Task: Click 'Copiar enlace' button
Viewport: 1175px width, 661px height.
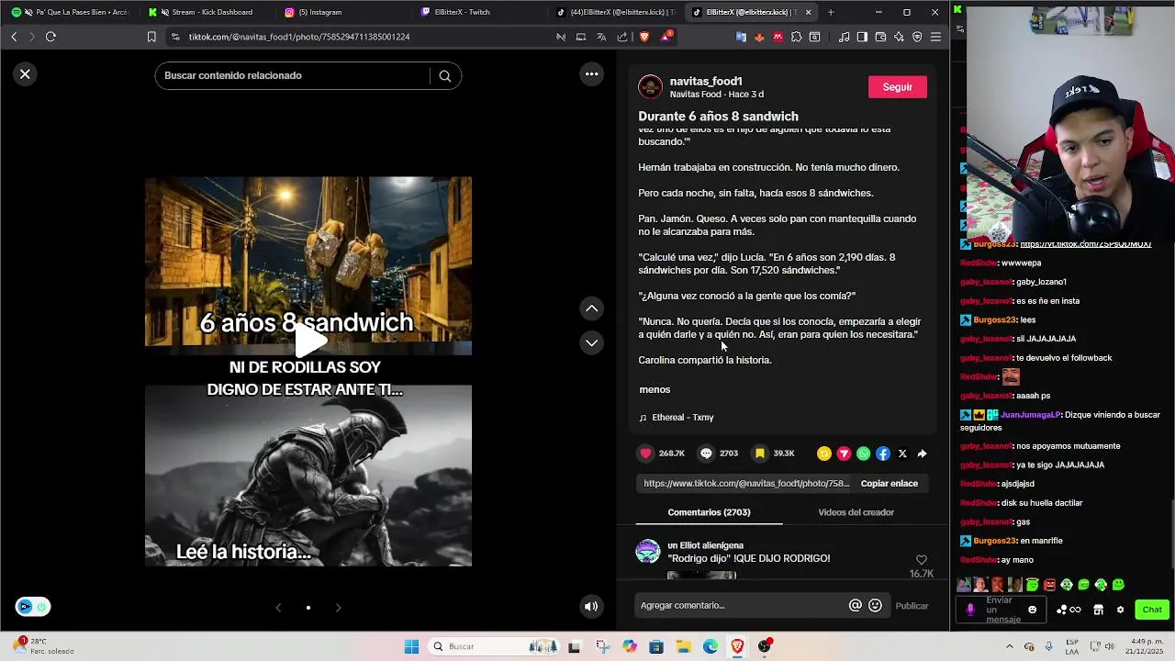Action: coord(890,484)
